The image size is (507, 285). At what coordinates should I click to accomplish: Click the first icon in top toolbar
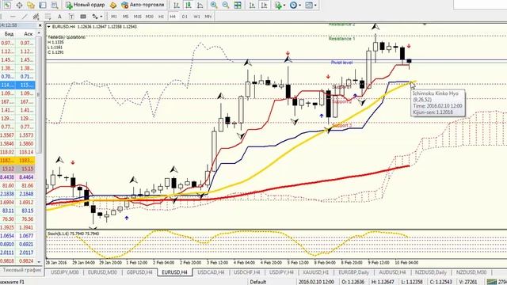click(7, 6)
